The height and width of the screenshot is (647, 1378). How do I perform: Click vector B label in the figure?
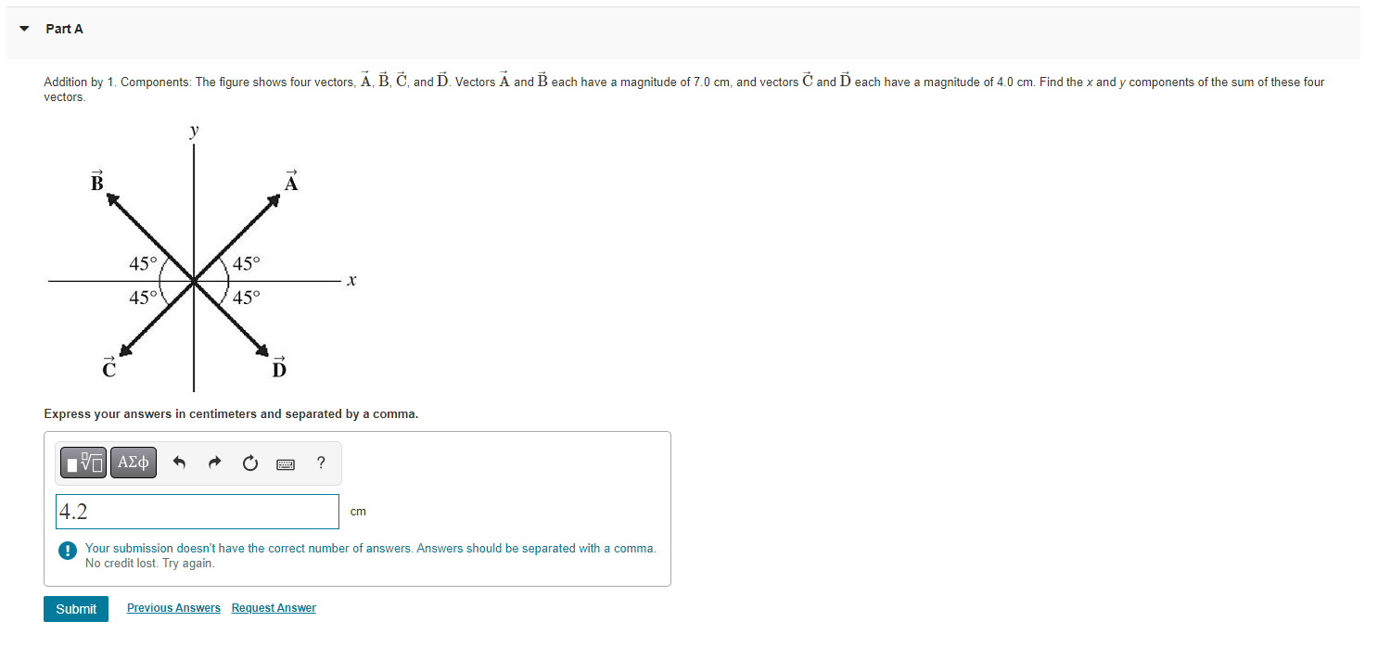(96, 181)
